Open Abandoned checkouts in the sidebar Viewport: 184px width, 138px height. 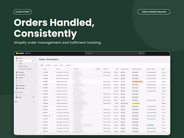click(25, 69)
